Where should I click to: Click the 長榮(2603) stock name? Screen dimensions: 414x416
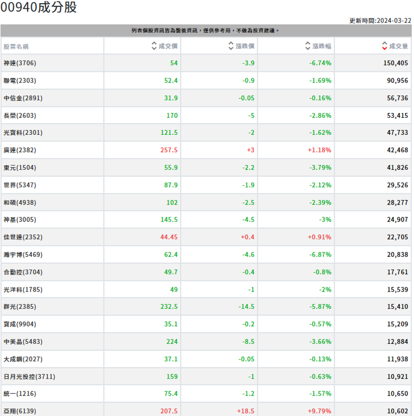point(17,115)
